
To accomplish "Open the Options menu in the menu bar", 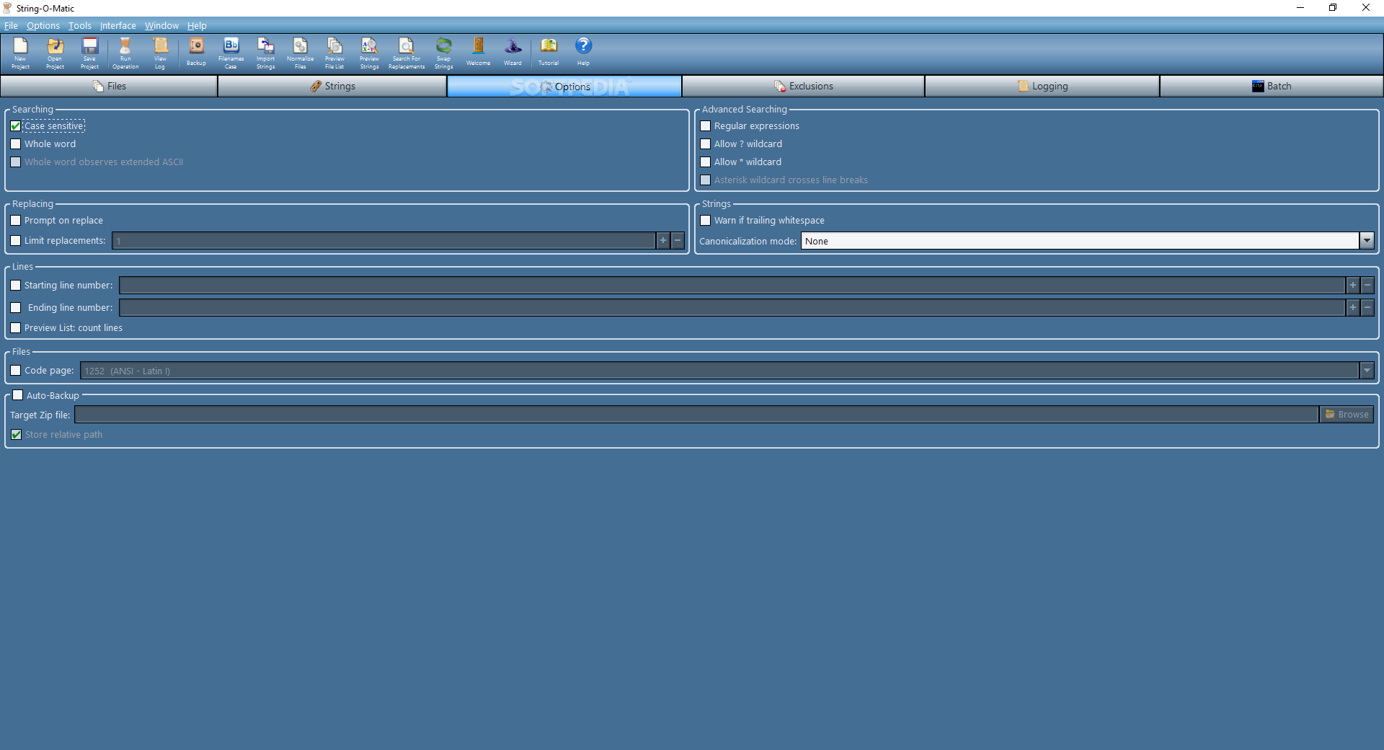I will pos(43,25).
